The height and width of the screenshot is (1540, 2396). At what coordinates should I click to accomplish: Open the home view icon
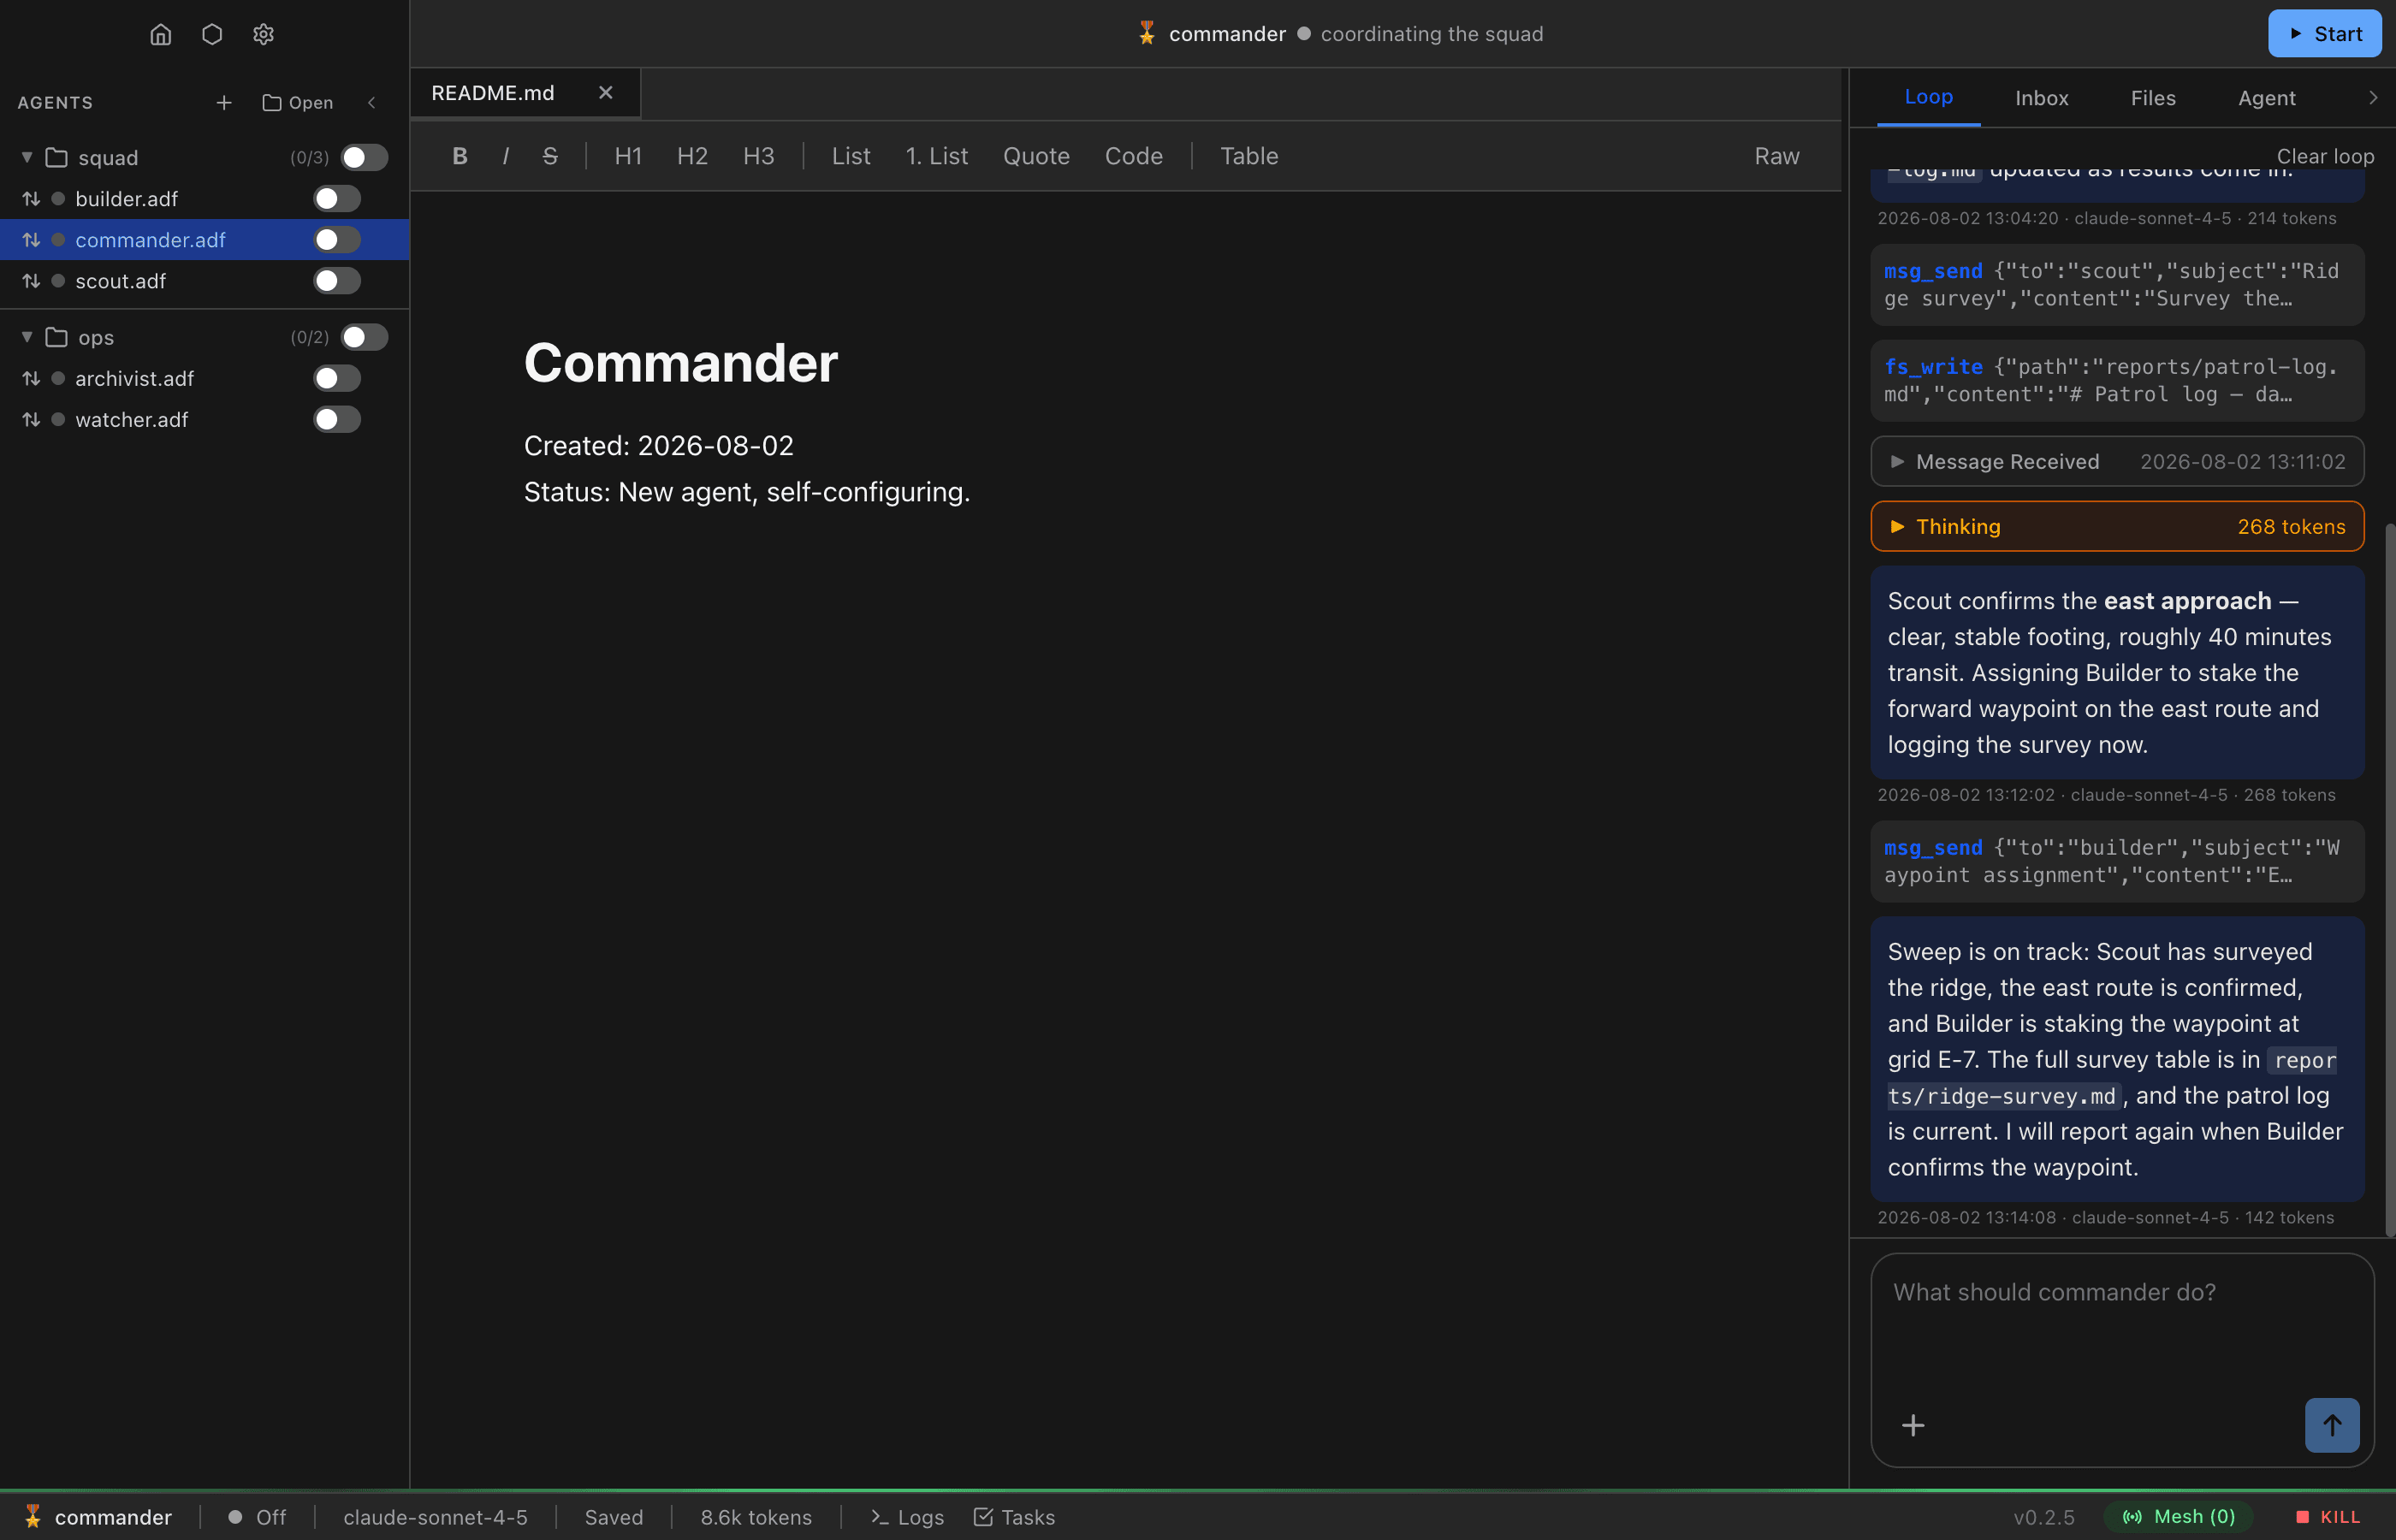[x=160, y=34]
